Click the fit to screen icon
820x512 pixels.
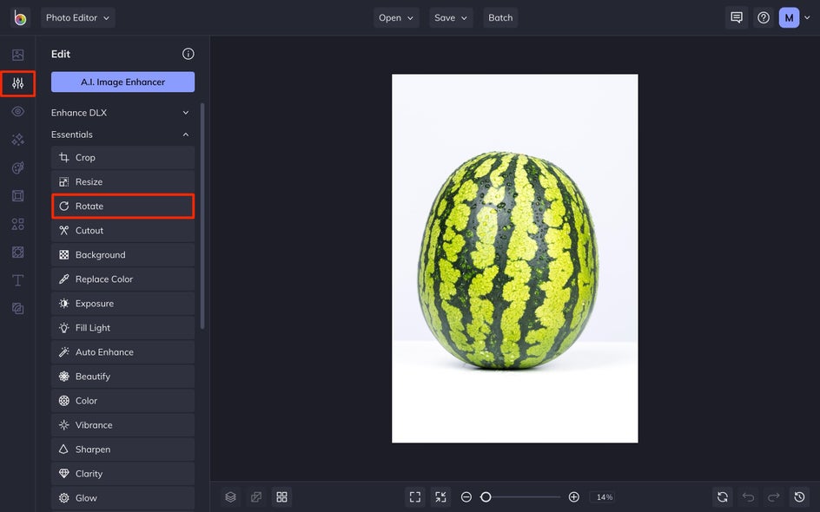point(415,497)
